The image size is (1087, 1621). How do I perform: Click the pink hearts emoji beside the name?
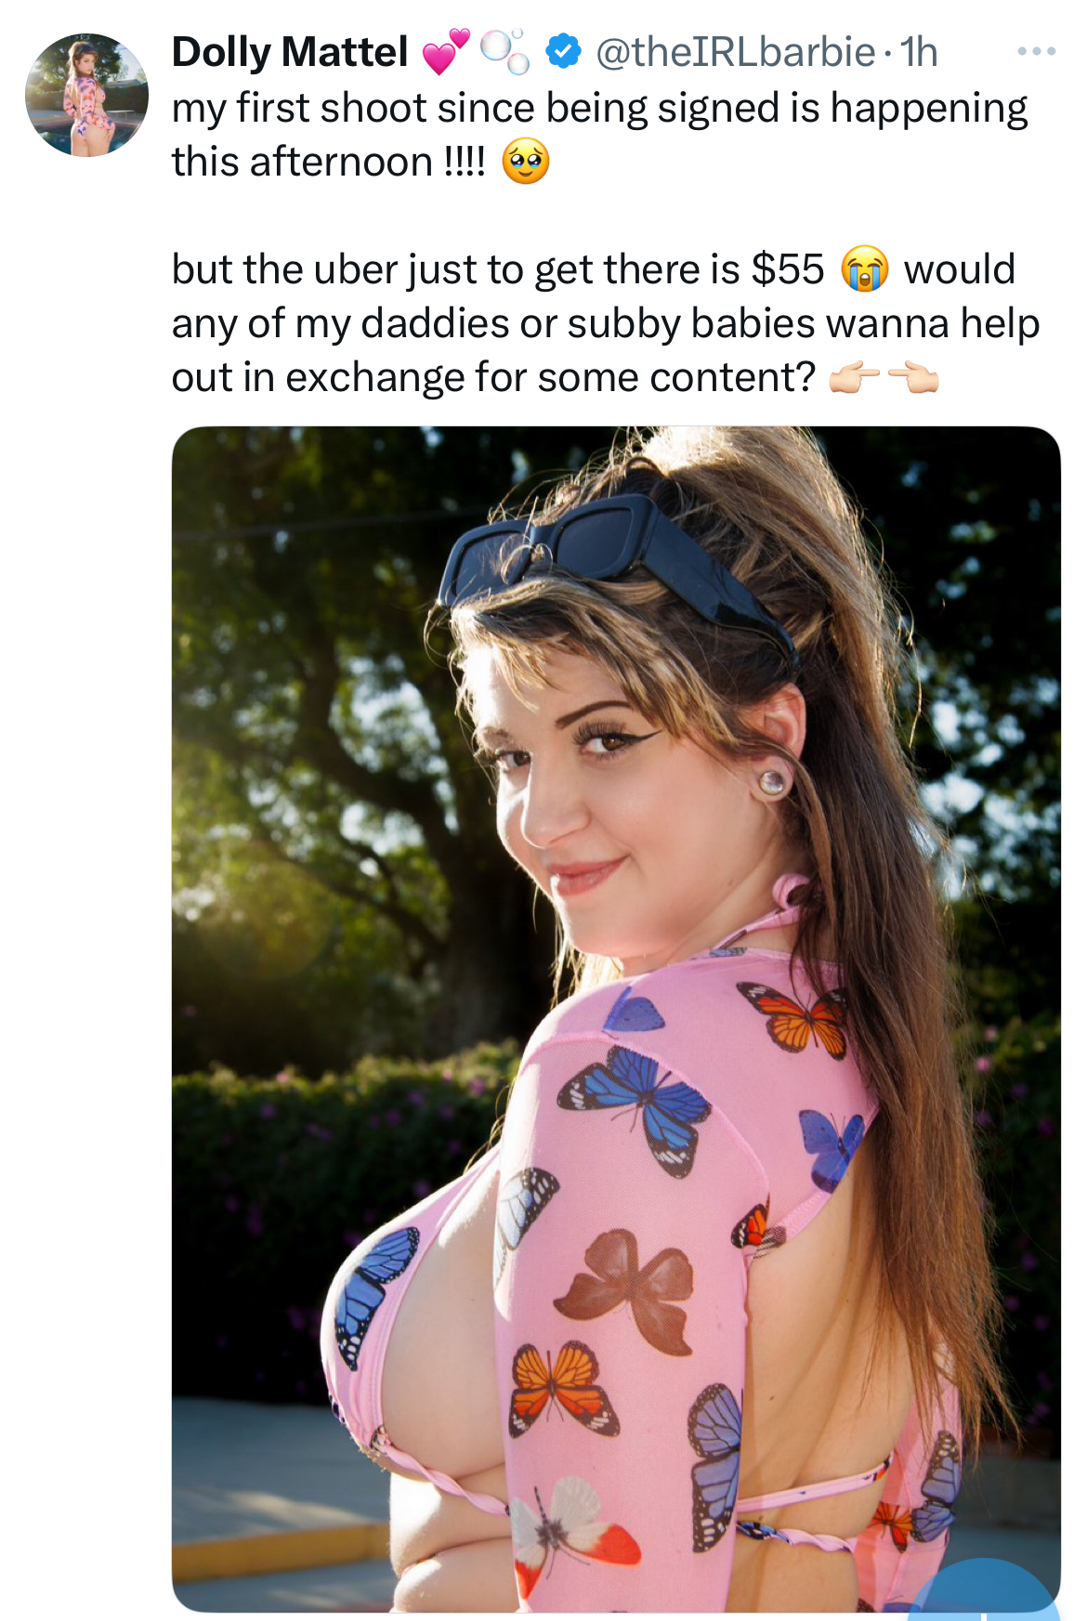pyautogui.click(x=446, y=51)
